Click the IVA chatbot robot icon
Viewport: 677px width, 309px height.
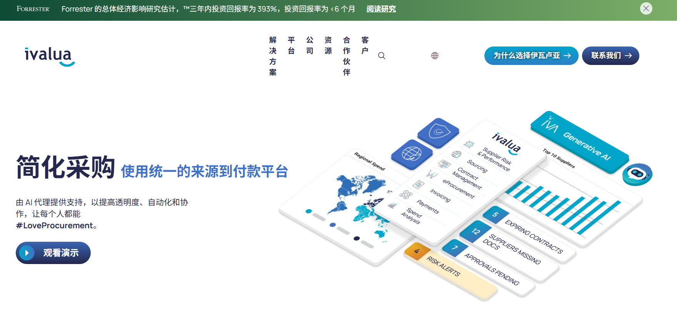(x=637, y=174)
